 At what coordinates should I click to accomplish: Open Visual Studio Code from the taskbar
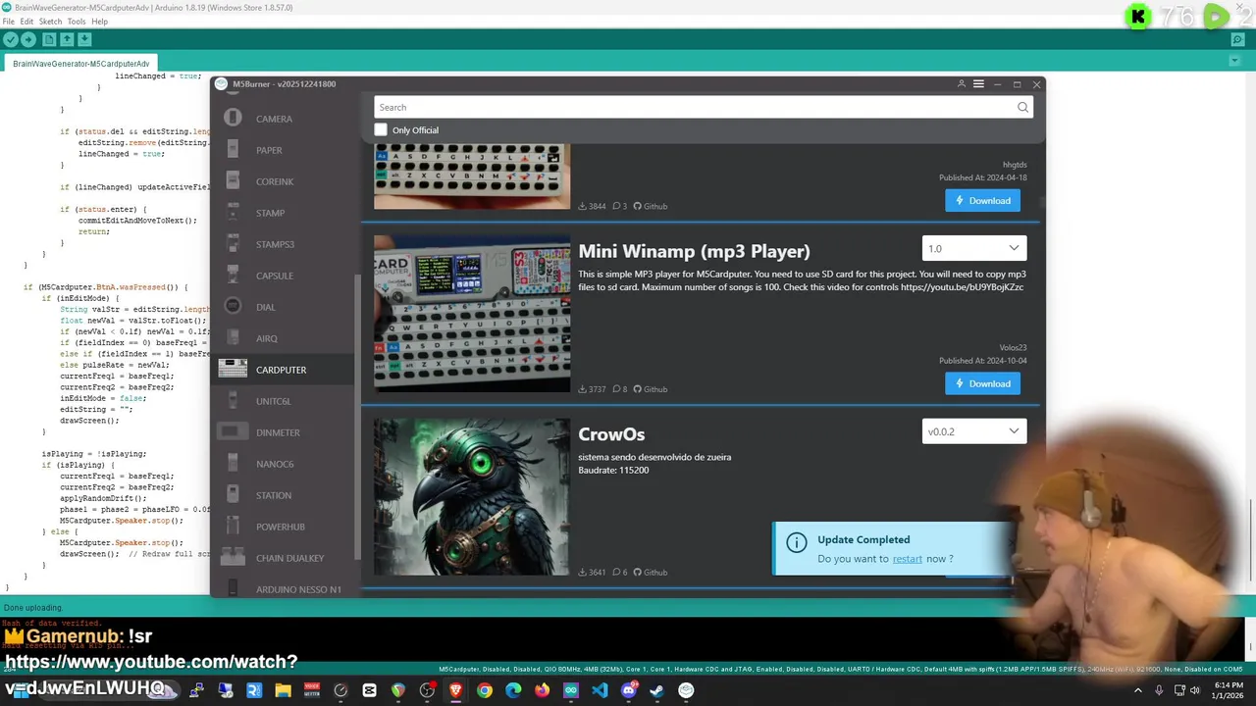click(x=600, y=690)
